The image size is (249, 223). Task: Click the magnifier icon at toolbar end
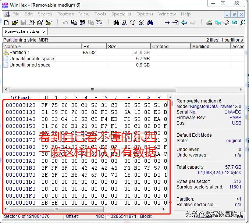[x=243, y=22]
